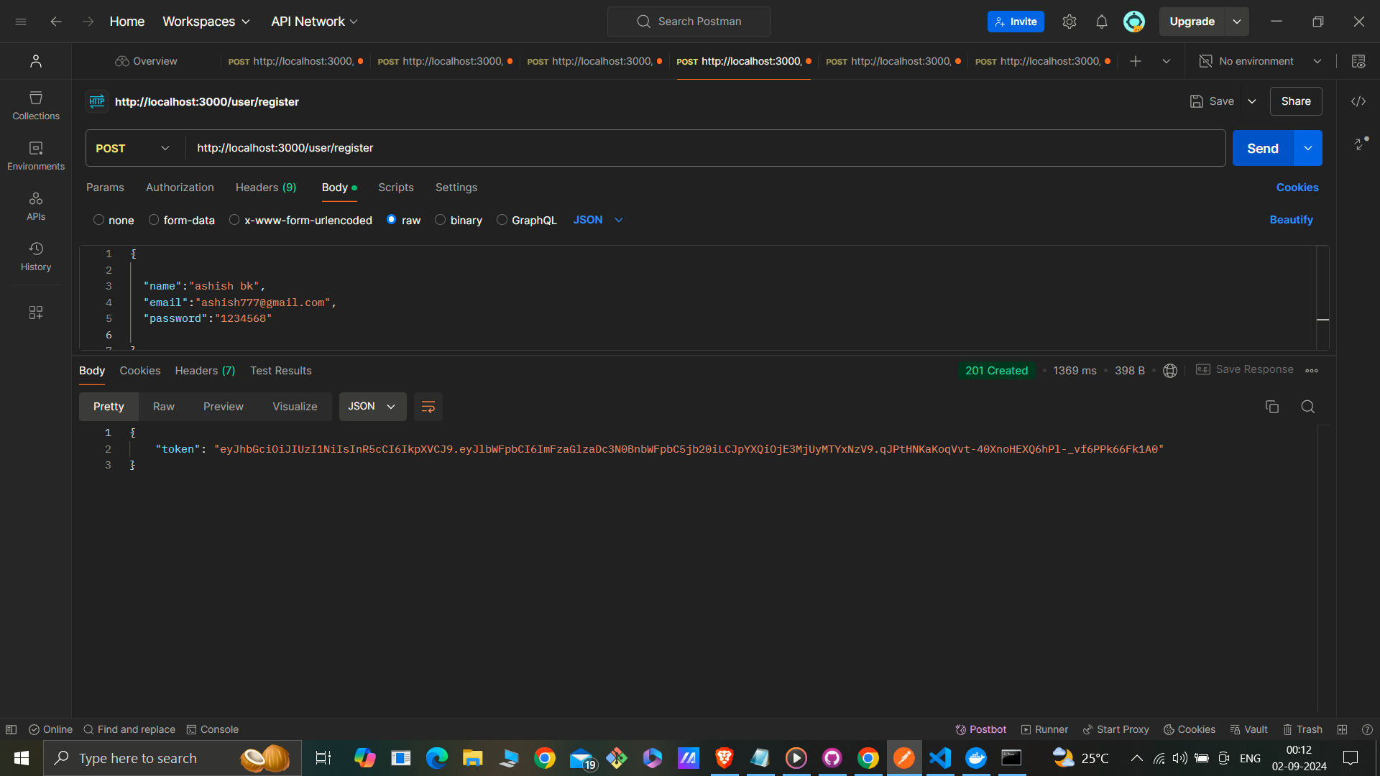Expand the response JSON format dropdown
The width and height of the screenshot is (1380, 776).
pos(372,407)
